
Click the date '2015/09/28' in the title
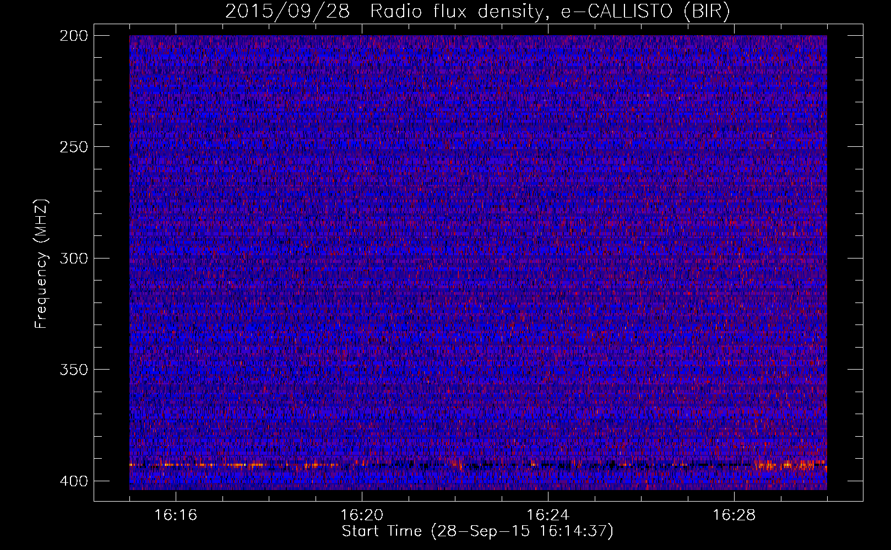[x=287, y=11]
